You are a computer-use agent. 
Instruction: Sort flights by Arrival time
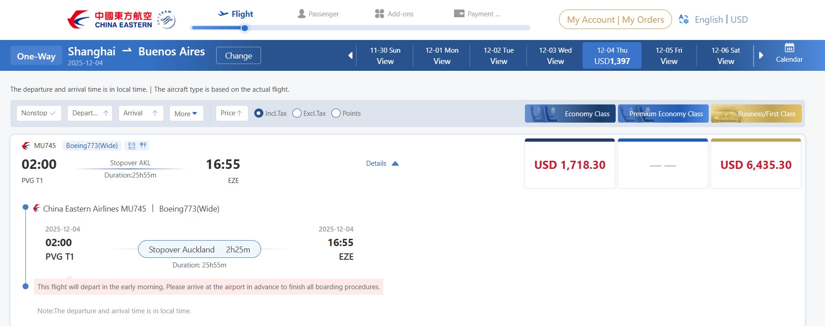141,113
